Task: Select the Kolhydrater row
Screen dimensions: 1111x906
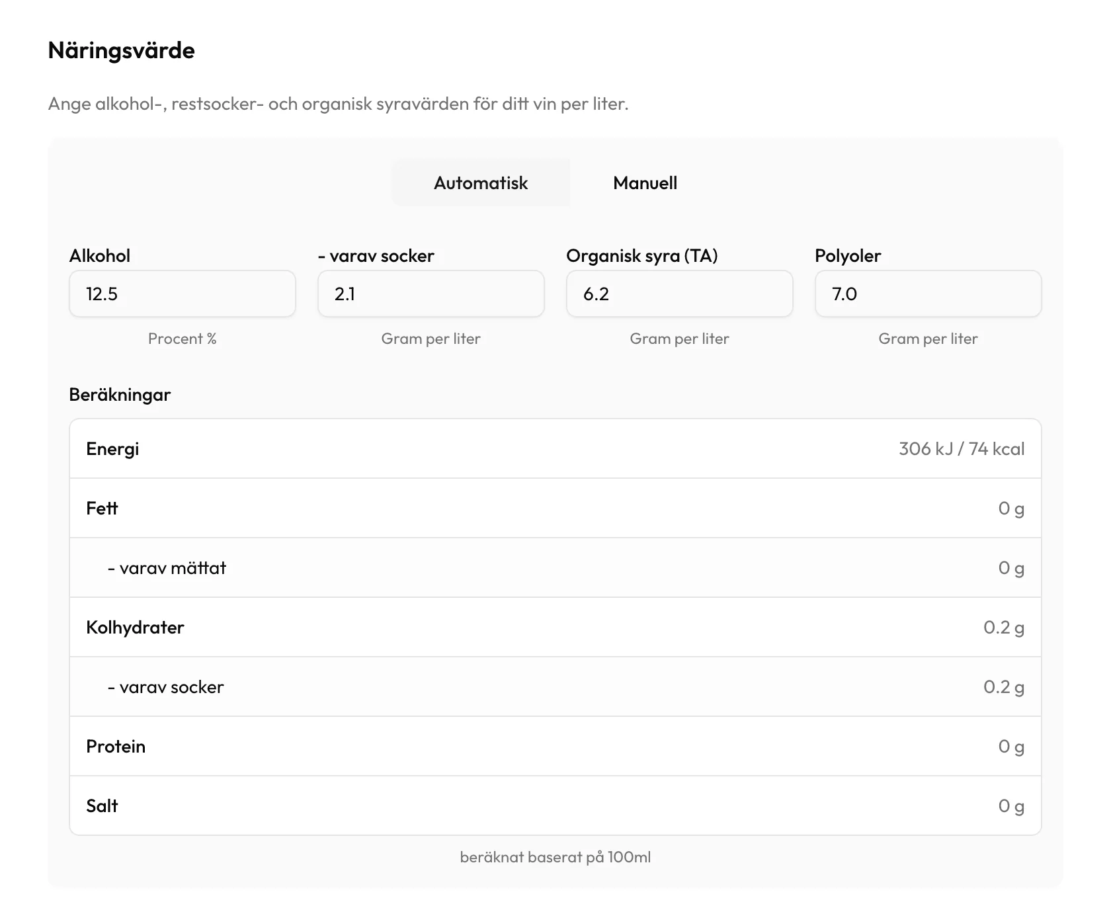Action: [555, 627]
